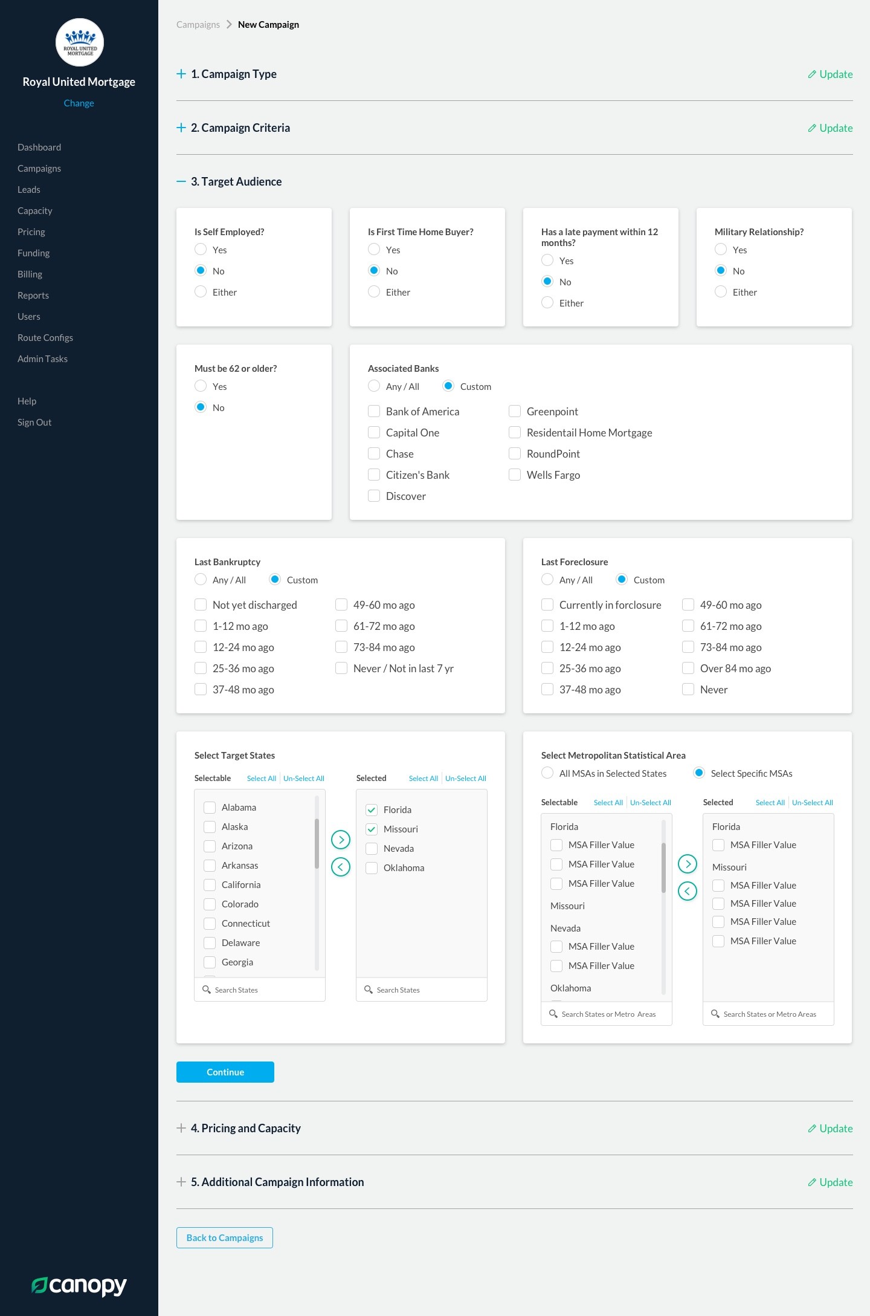Click the Royal United Mortgage logo
The image size is (870, 1316).
click(x=79, y=42)
